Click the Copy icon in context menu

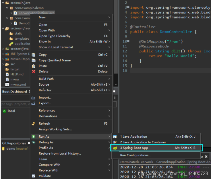click(x=34, y=55)
